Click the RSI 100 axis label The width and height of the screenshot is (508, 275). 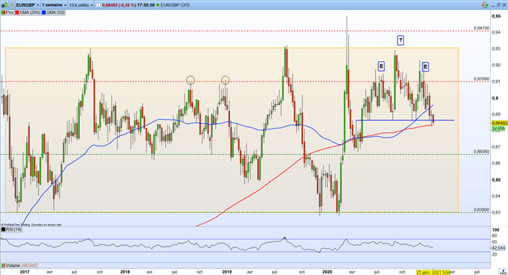point(495,229)
